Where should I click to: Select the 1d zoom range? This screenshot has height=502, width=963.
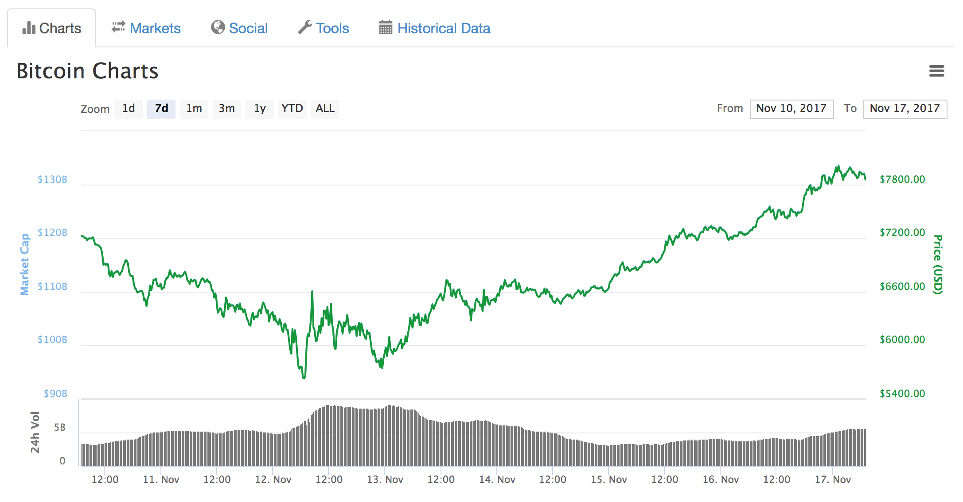point(129,109)
